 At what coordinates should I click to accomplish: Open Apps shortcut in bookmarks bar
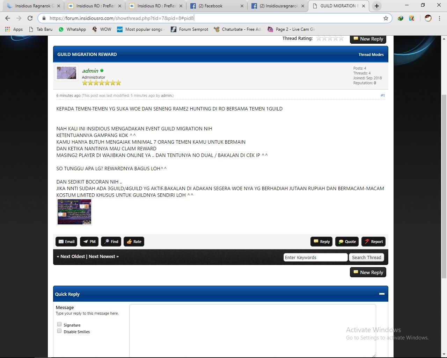[14, 29]
